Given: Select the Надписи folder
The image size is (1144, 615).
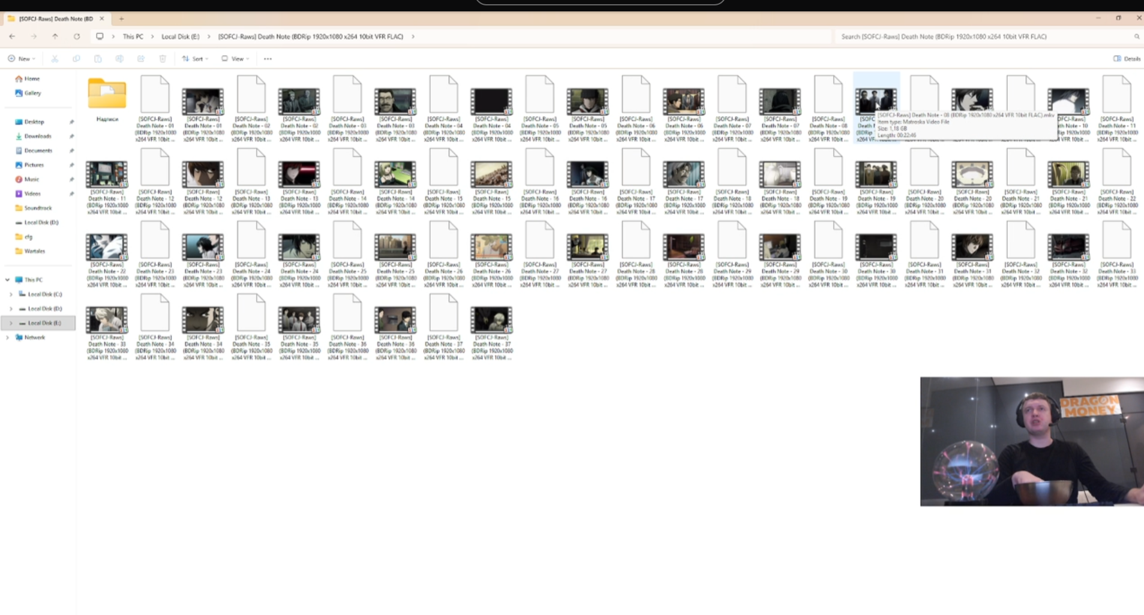Looking at the screenshot, I should (x=107, y=100).
